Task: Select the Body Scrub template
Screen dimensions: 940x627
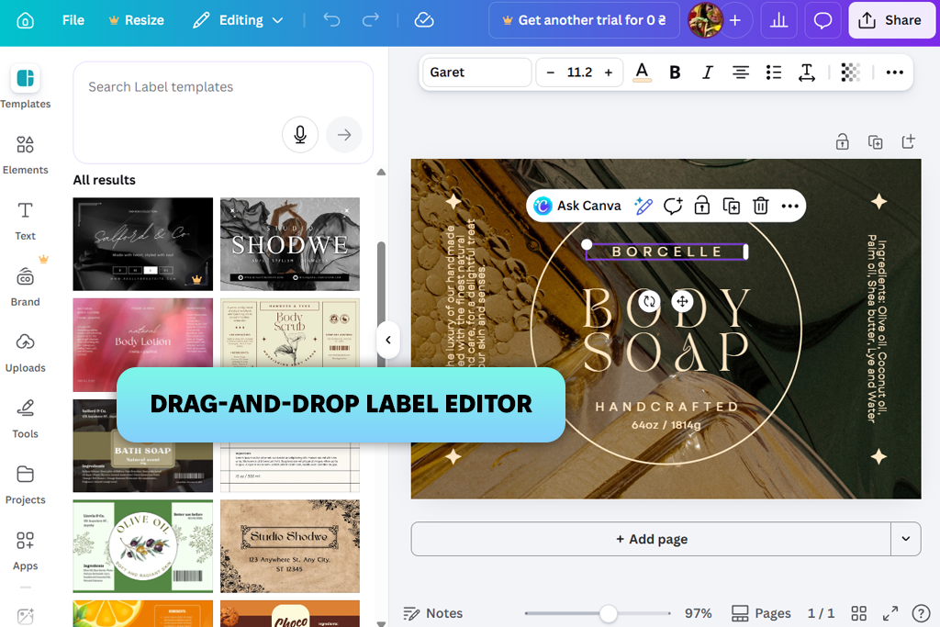Action: pos(289,333)
